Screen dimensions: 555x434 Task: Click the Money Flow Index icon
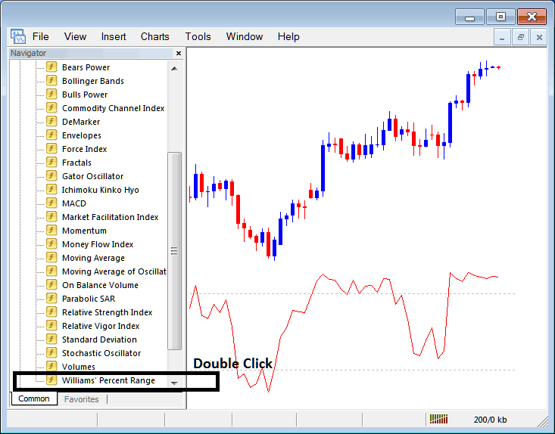pos(51,244)
